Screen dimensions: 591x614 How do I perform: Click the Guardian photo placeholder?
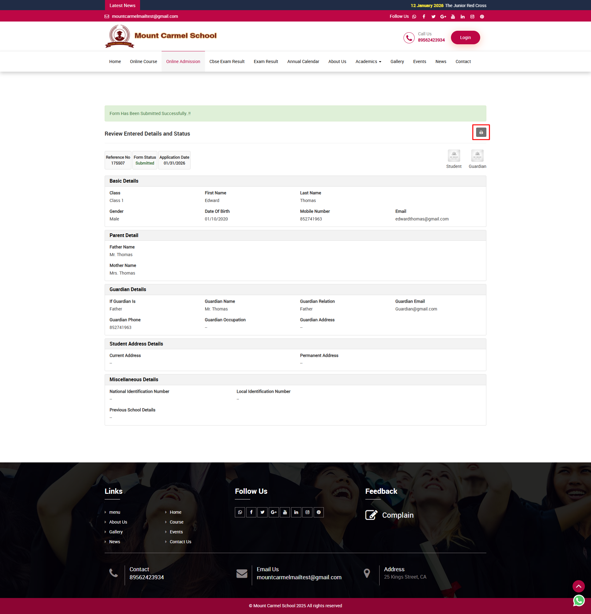coord(477,156)
